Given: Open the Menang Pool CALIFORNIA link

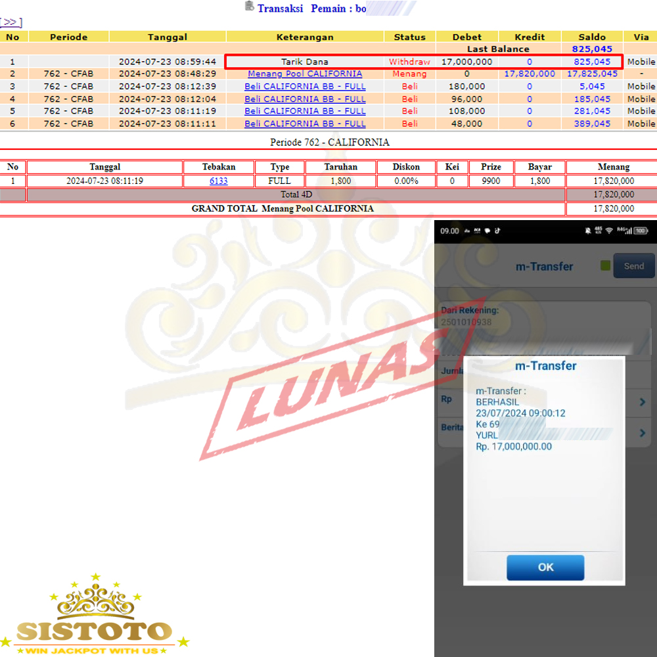Looking at the screenshot, I should coord(305,74).
